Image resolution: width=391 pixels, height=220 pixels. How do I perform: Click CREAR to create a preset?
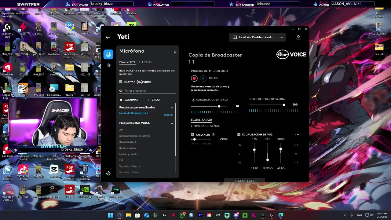coord(154,100)
